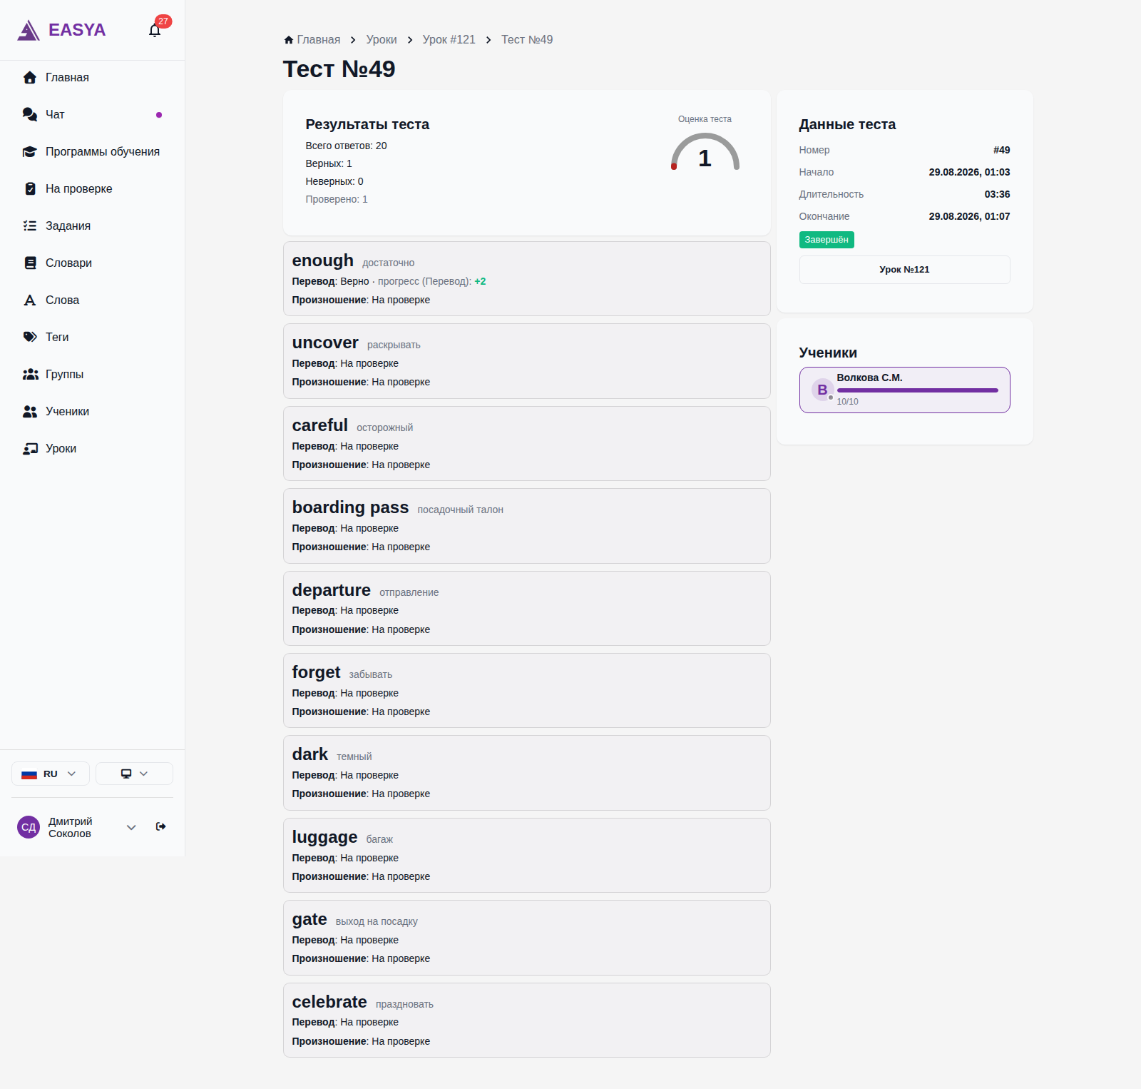This screenshot has height=1089, width=1141.
Task: Click the chat unread purple dot
Action: 159,115
